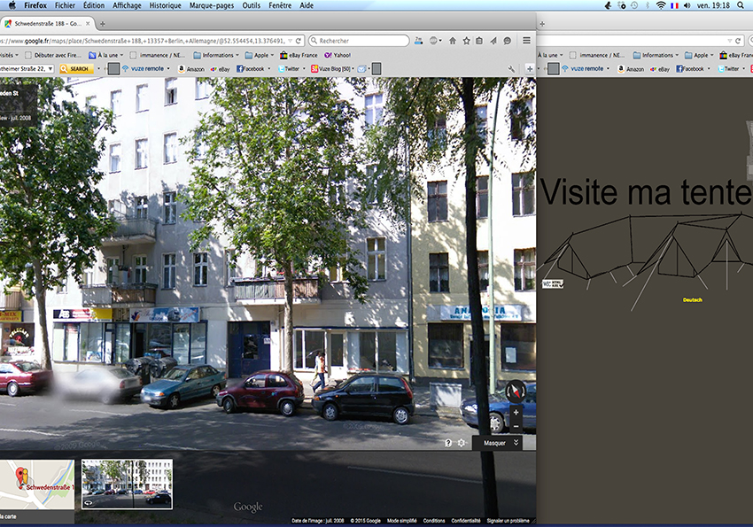Click Mode simplifié in Maps footer
The height and width of the screenshot is (527, 753).
tap(401, 521)
